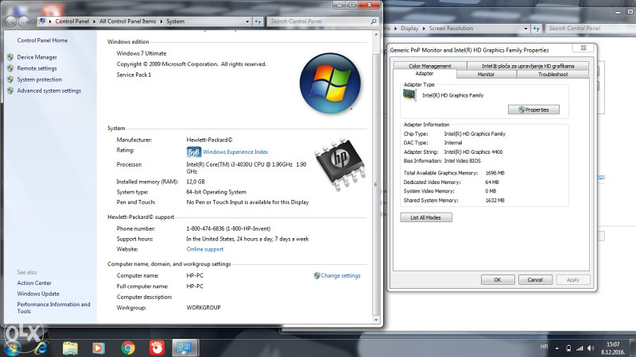The image size is (636, 357).
Task: Click the 1696 MB total graphics memory value
Action: pos(494,173)
